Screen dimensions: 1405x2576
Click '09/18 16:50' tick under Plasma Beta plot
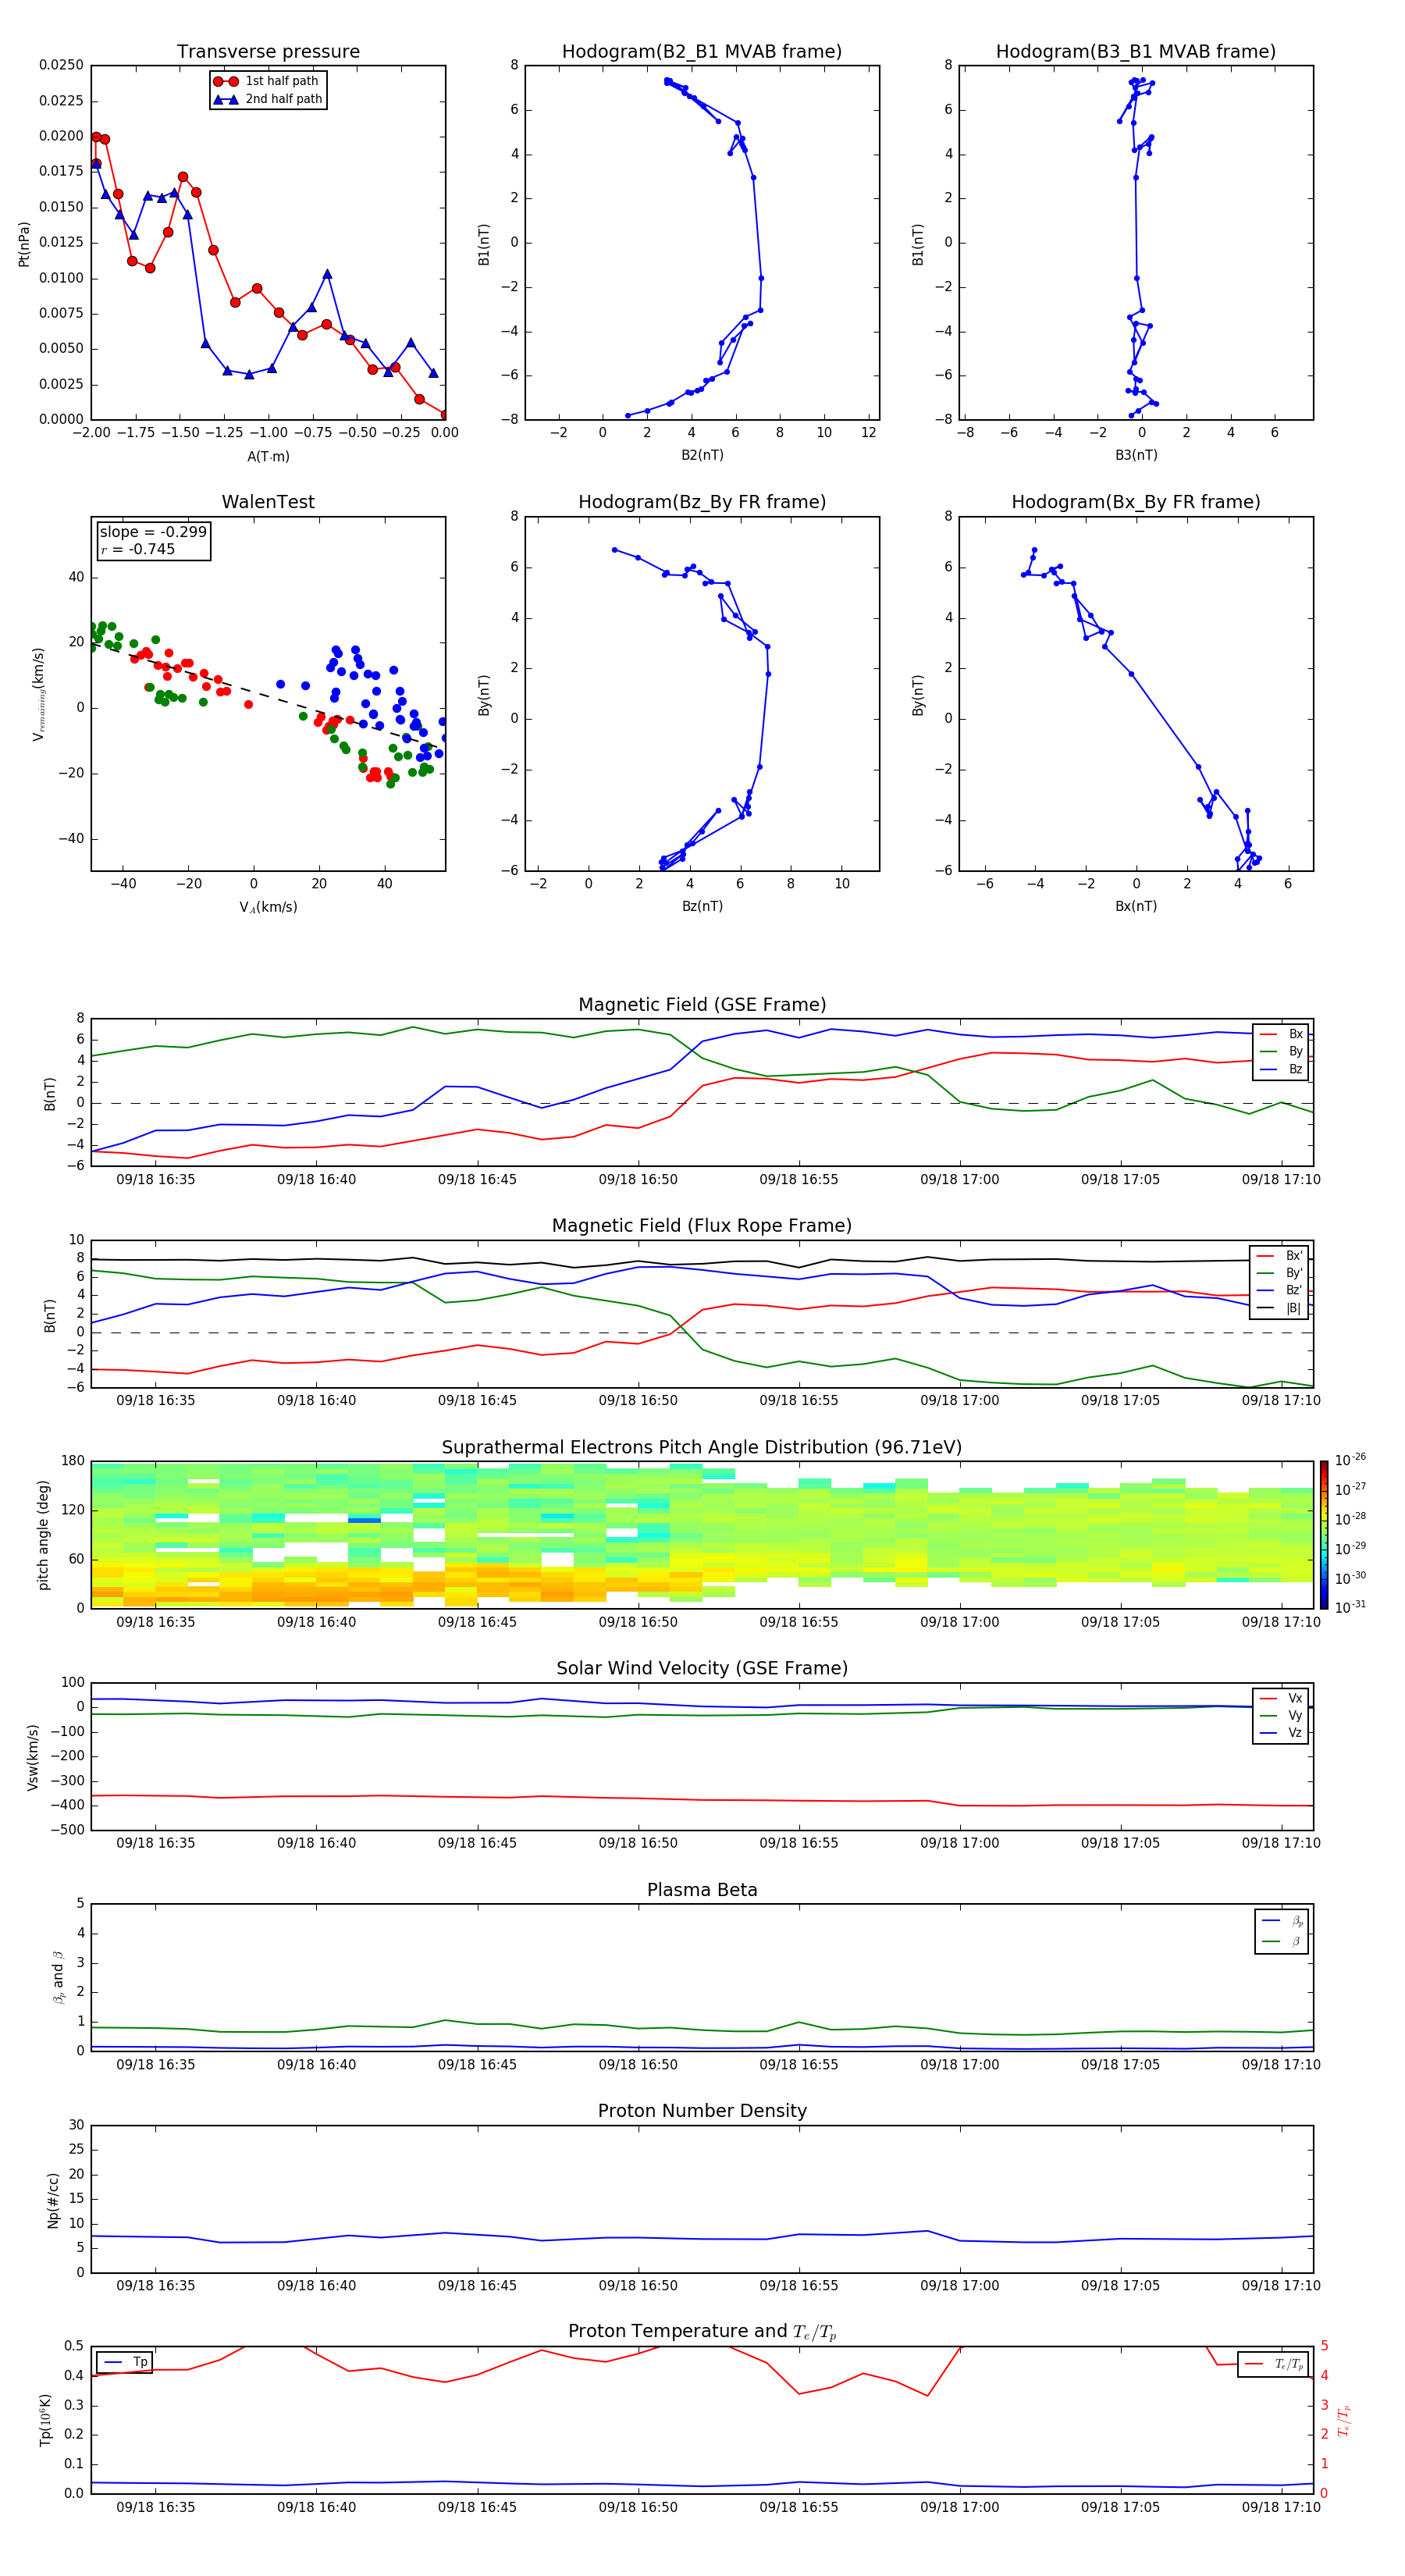pyautogui.click(x=638, y=2064)
